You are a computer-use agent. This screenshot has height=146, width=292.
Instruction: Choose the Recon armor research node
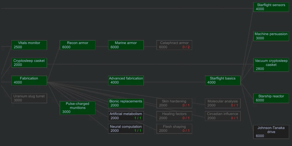click(77, 45)
